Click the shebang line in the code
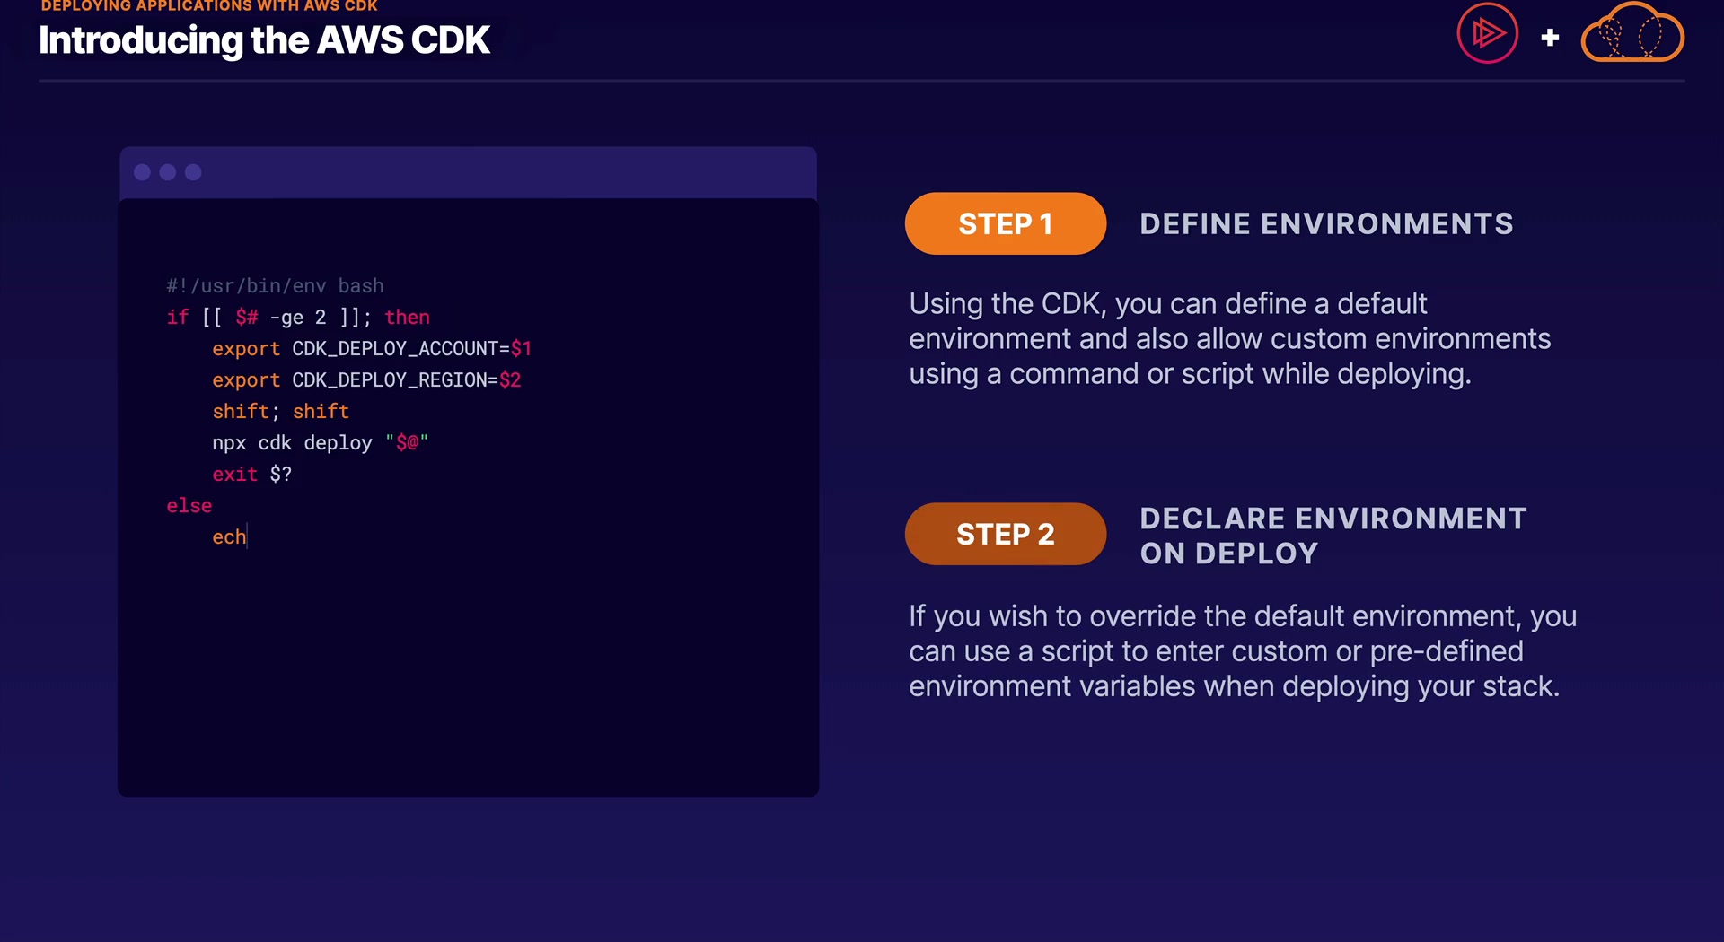The image size is (1724, 942). tap(275, 286)
